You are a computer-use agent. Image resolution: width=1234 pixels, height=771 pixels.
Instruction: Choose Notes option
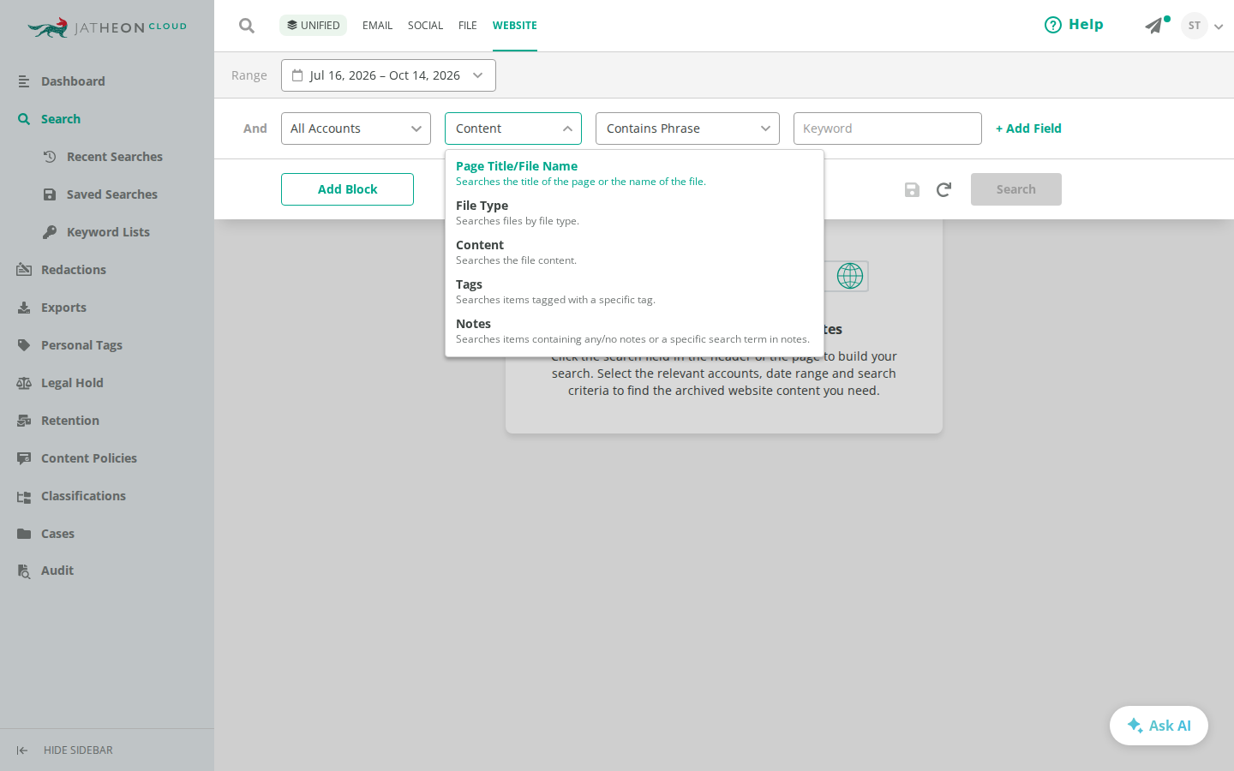(x=634, y=331)
